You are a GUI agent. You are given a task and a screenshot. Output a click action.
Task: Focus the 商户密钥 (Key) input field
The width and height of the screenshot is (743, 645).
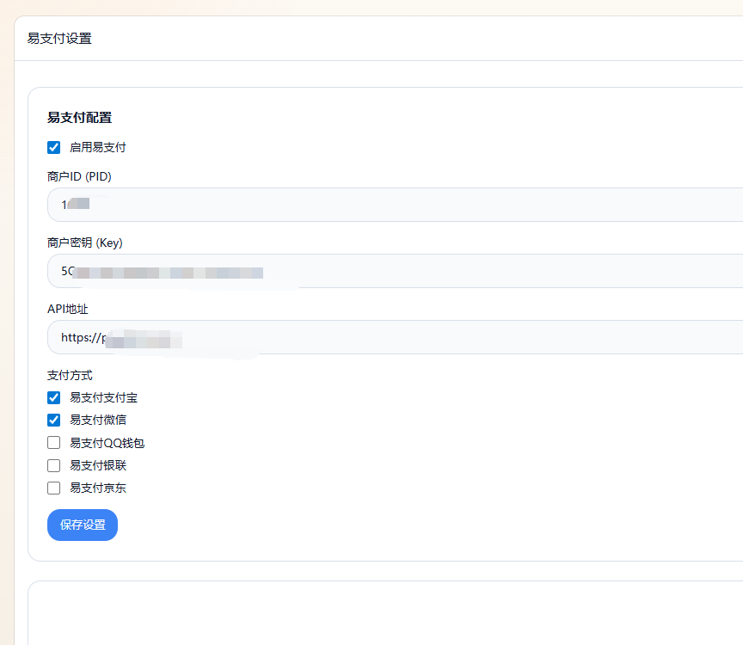pyautogui.click(x=396, y=271)
